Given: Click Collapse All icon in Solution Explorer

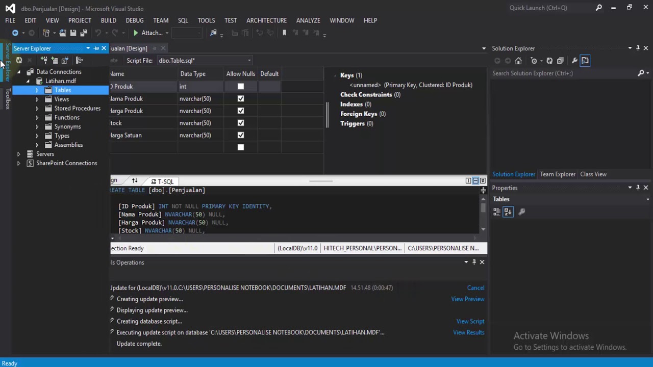Looking at the screenshot, I should [x=560, y=61].
